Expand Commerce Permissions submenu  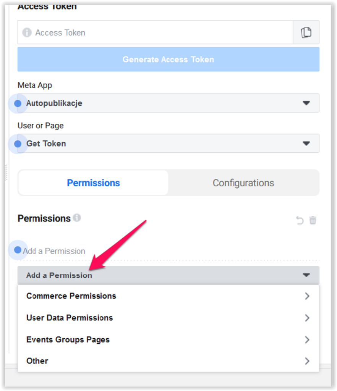pyautogui.click(x=168, y=296)
